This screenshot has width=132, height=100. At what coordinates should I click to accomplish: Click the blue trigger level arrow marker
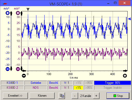click(129, 19)
